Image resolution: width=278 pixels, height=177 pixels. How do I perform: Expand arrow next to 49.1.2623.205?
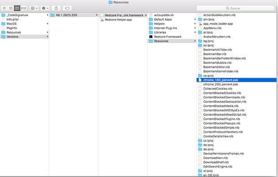click(x=96, y=15)
